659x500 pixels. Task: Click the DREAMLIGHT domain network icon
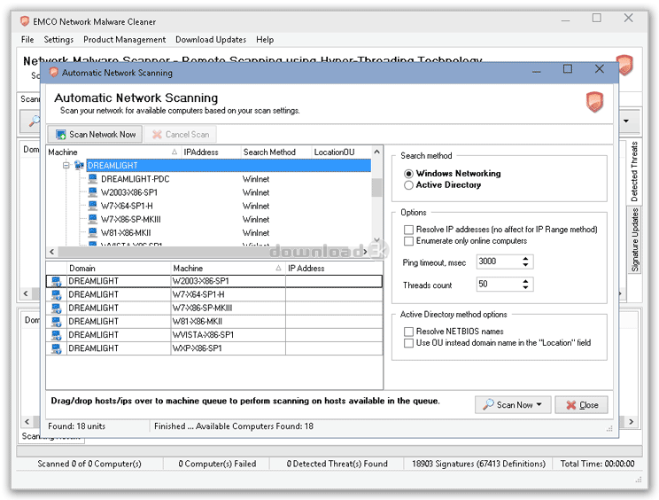(x=79, y=165)
